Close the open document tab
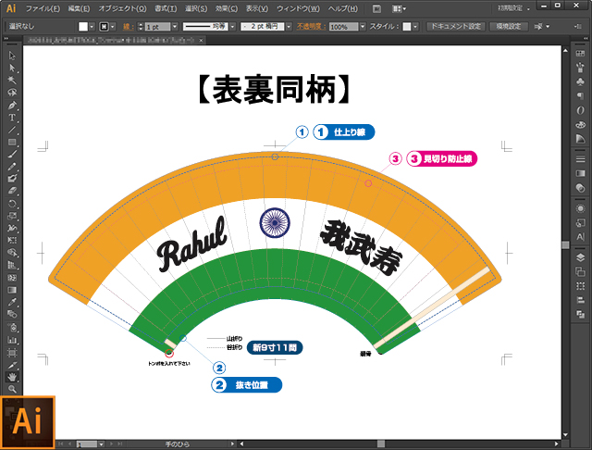Image resolution: width=592 pixels, height=450 pixels. click(201, 40)
